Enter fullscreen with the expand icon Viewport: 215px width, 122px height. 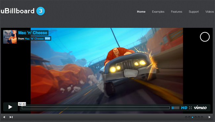pyautogui.click(x=190, y=108)
